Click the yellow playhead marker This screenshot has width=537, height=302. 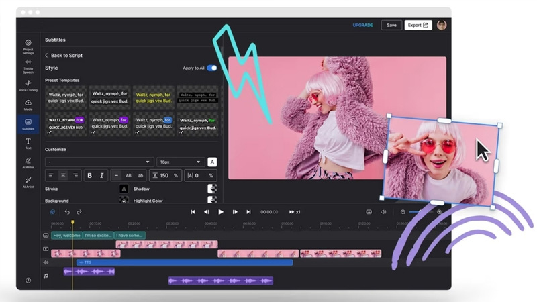pos(72,222)
